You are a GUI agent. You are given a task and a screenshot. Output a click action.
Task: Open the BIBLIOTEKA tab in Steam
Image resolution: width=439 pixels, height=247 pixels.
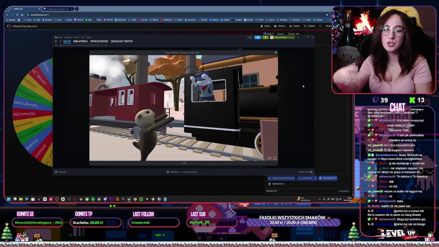80,41
